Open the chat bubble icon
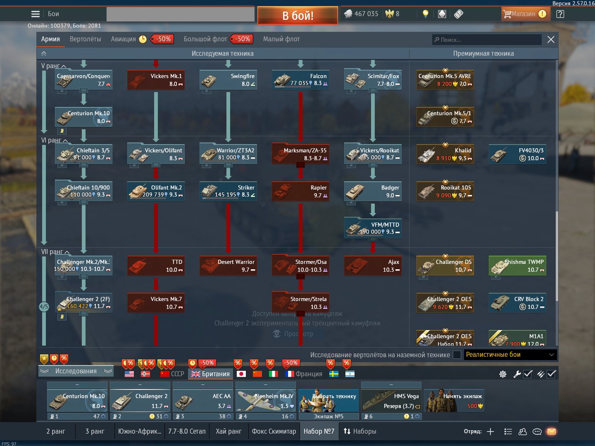This screenshot has height=446, width=595. pos(537,432)
